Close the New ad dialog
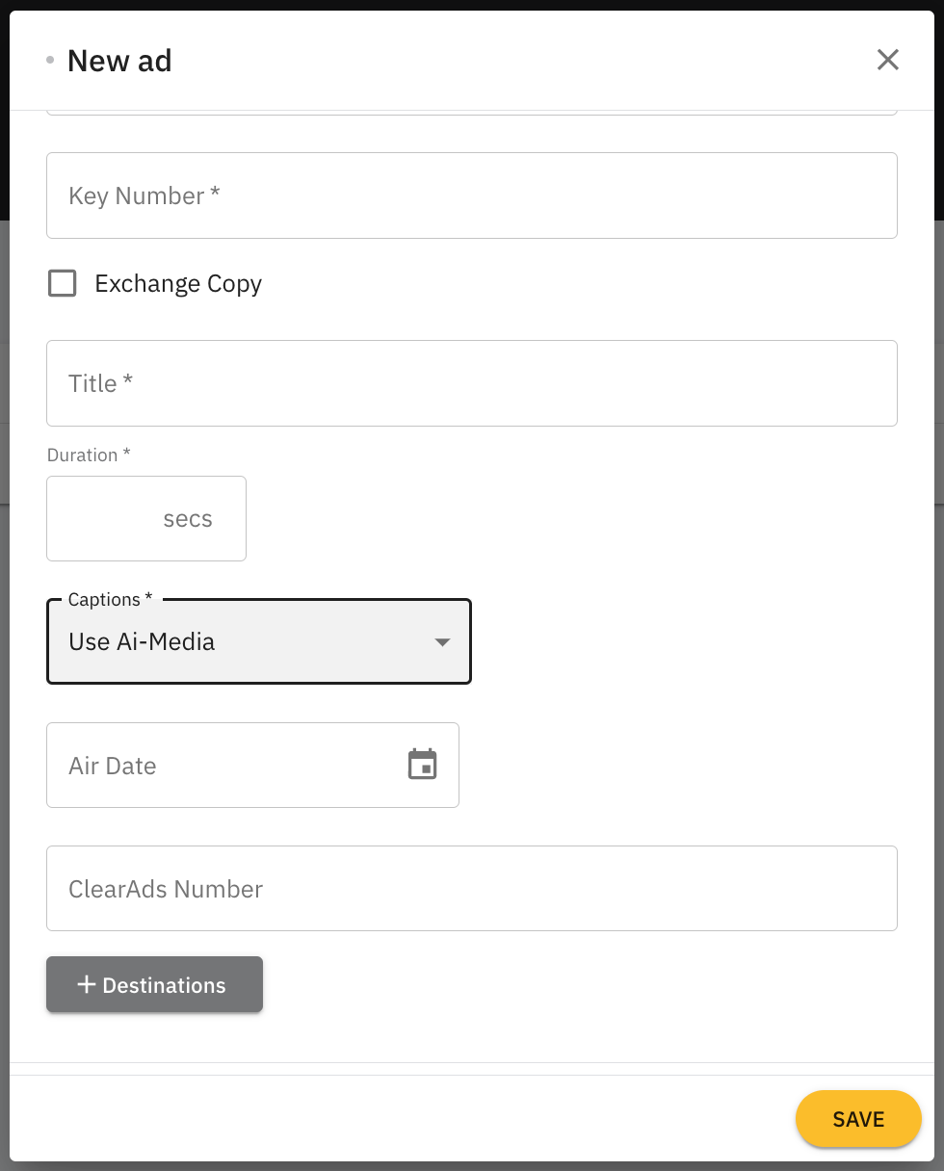 (x=887, y=60)
